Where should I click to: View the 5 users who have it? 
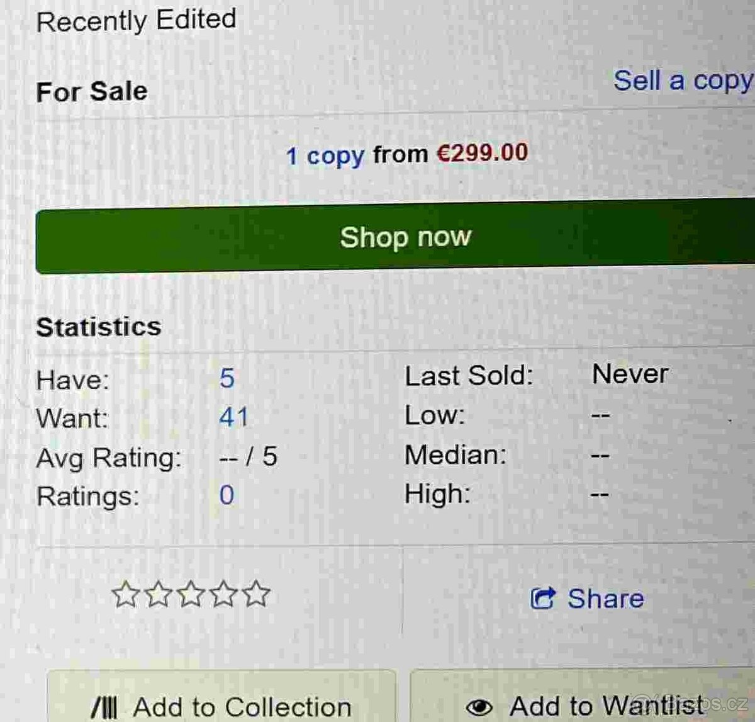(227, 378)
